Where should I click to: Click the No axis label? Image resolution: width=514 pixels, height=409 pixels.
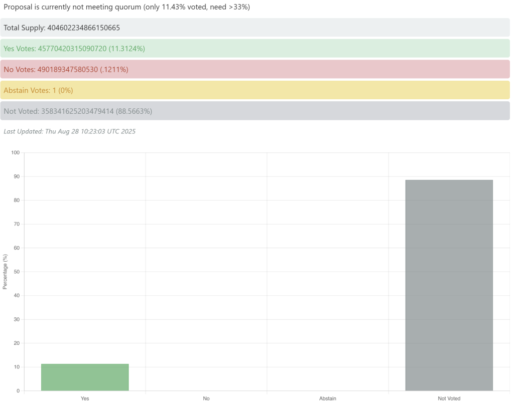click(x=206, y=398)
